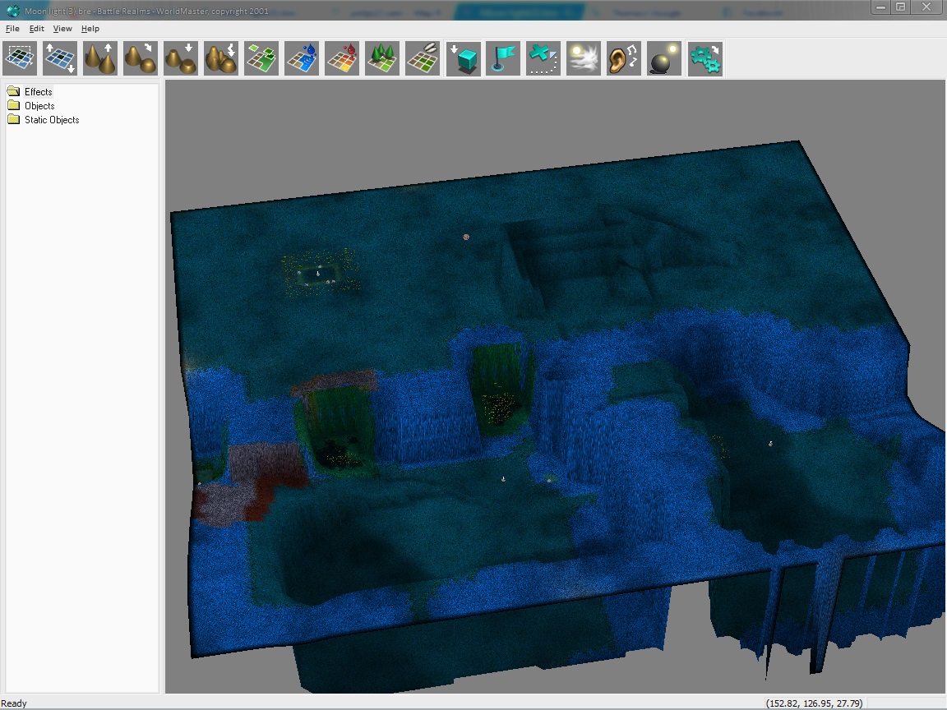The image size is (947, 710).
Task: Click the Ready status text
Action: 14,703
